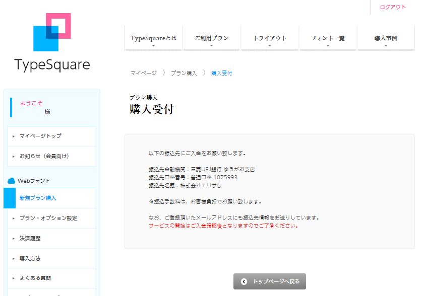423x296 pixels.
Task: Click the arrow icon beside 導入方法
Action: coord(13,258)
